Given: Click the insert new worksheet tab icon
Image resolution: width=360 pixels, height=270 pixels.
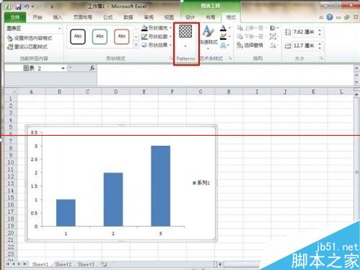Looking at the screenshot, I should click(104, 264).
